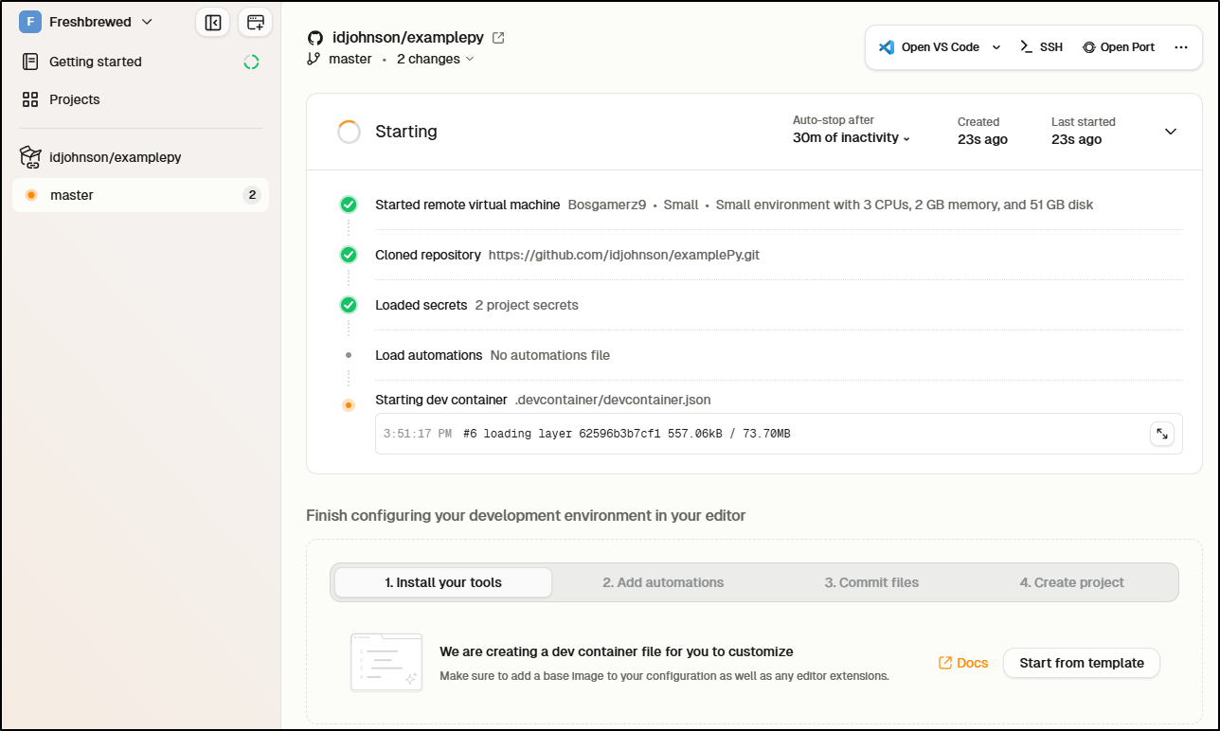Click the 'Loaded secrets' step label
Image resolution: width=1220 pixels, height=731 pixels.
click(422, 305)
